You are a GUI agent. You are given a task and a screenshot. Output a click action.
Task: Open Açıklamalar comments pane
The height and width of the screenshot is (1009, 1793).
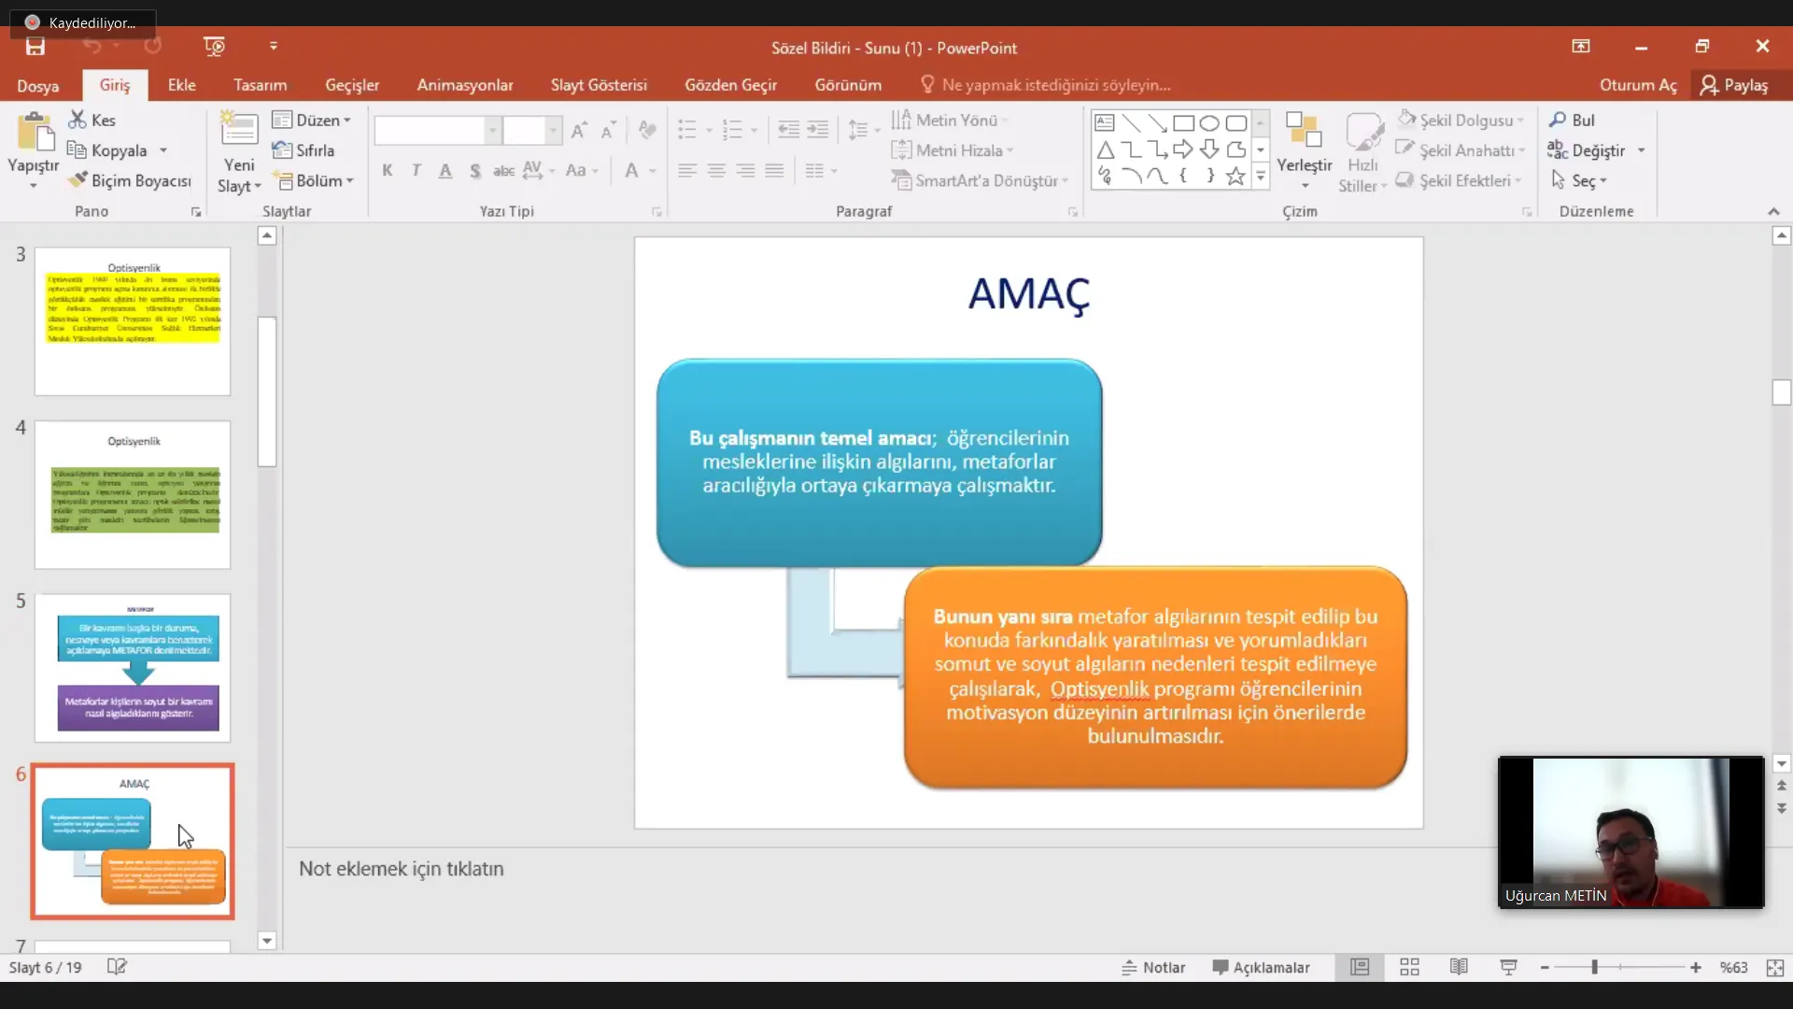[x=1261, y=967]
